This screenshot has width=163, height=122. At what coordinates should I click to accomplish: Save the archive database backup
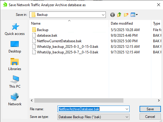pyautogui.click(x=150, y=109)
